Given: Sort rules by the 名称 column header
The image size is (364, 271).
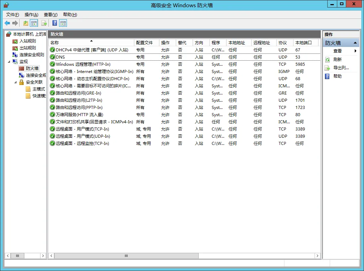Looking at the screenshot, I should (x=91, y=43).
